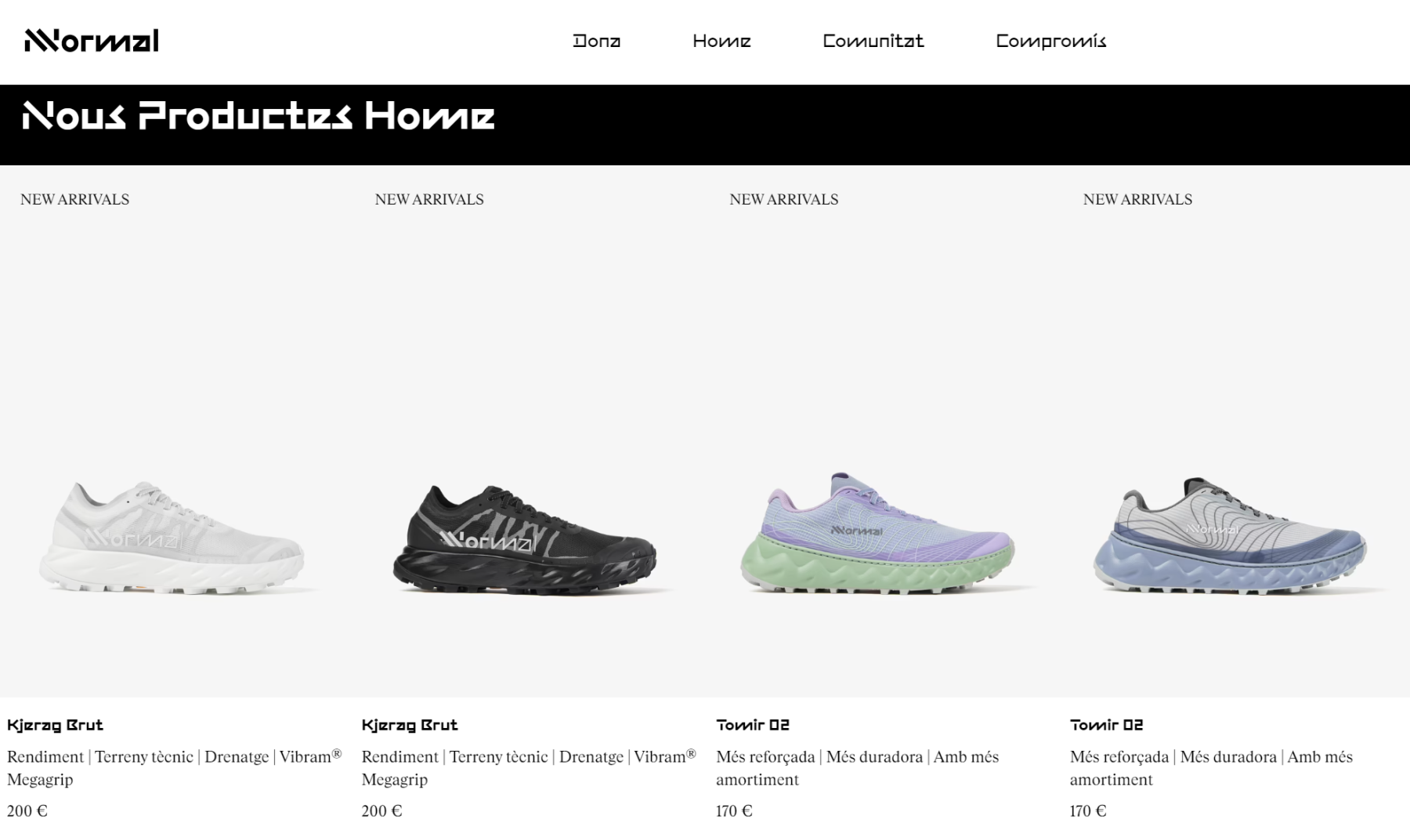Image resolution: width=1410 pixels, height=837 pixels.
Task: Click NEW ARRIVALS label above the grey-blue shoe
Action: [1137, 199]
